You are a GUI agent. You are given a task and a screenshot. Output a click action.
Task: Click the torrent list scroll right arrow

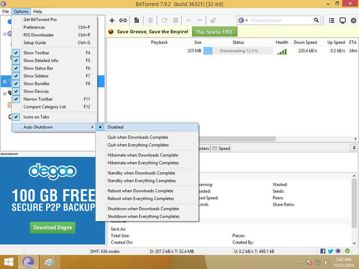point(355,139)
